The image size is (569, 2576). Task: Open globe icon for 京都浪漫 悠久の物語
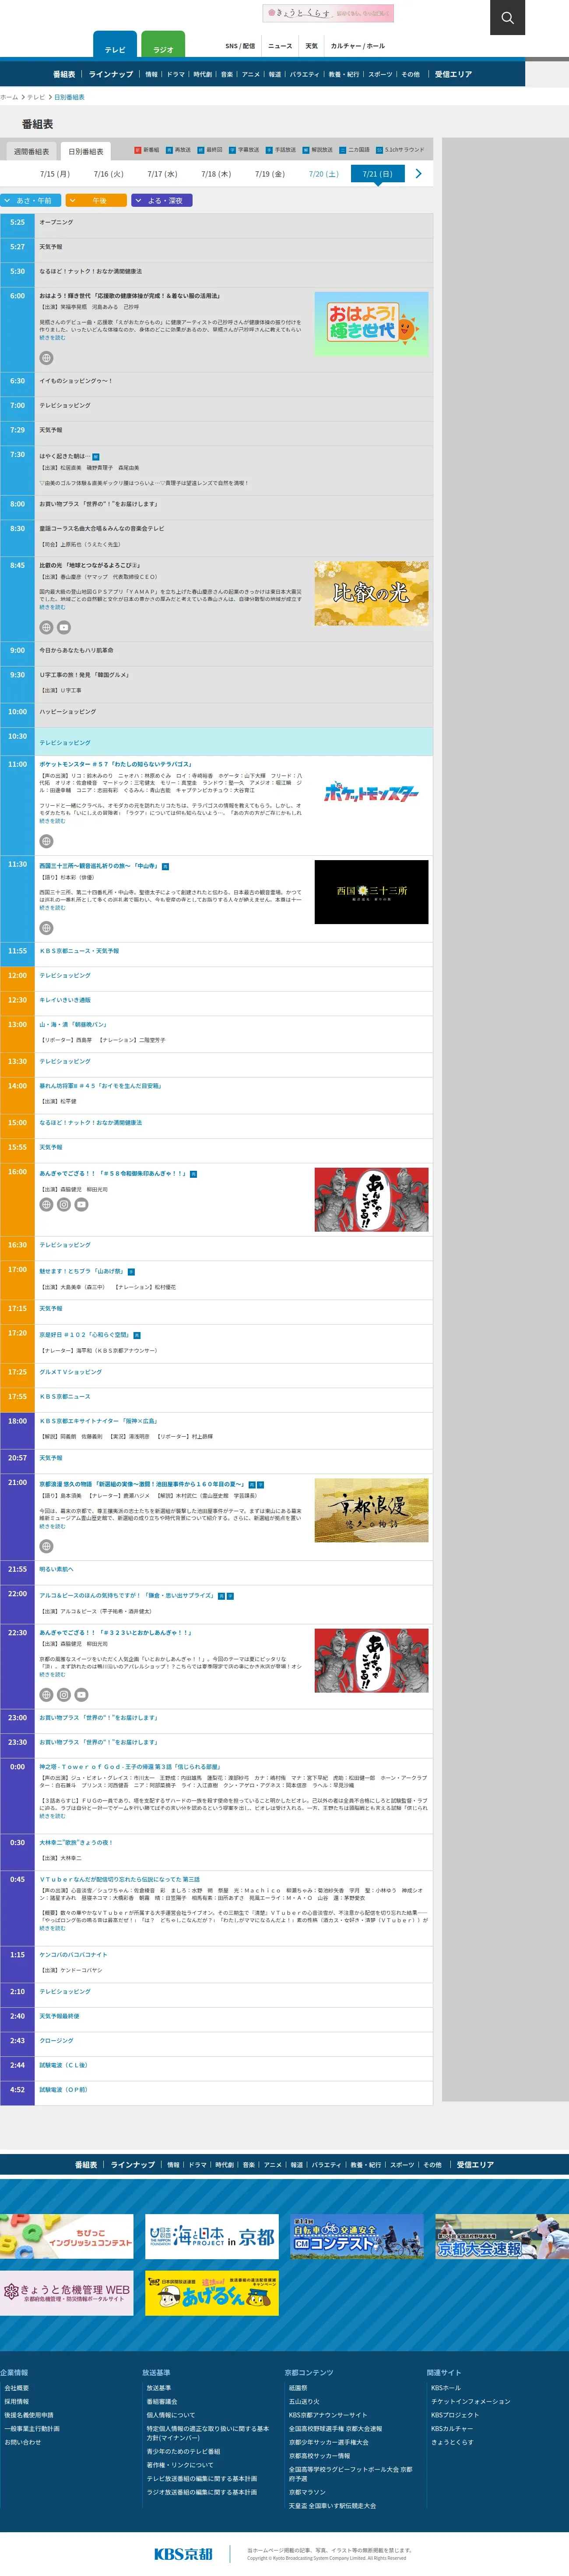tap(46, 1546)
